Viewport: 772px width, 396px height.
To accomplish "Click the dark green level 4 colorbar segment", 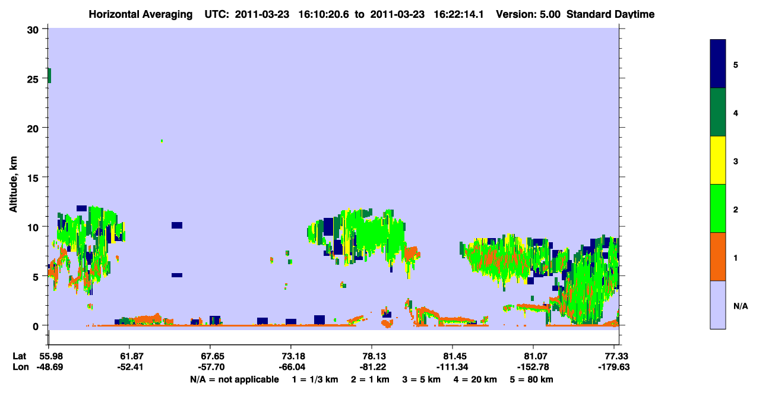I will 718,112.
